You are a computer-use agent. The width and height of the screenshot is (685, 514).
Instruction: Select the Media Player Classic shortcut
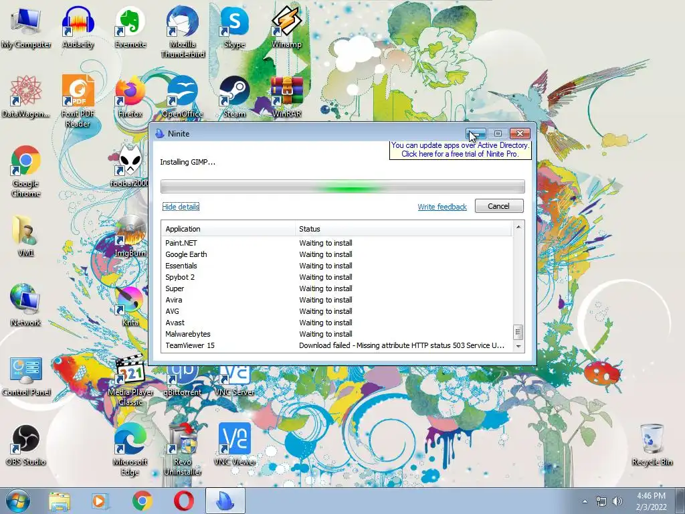130,379
